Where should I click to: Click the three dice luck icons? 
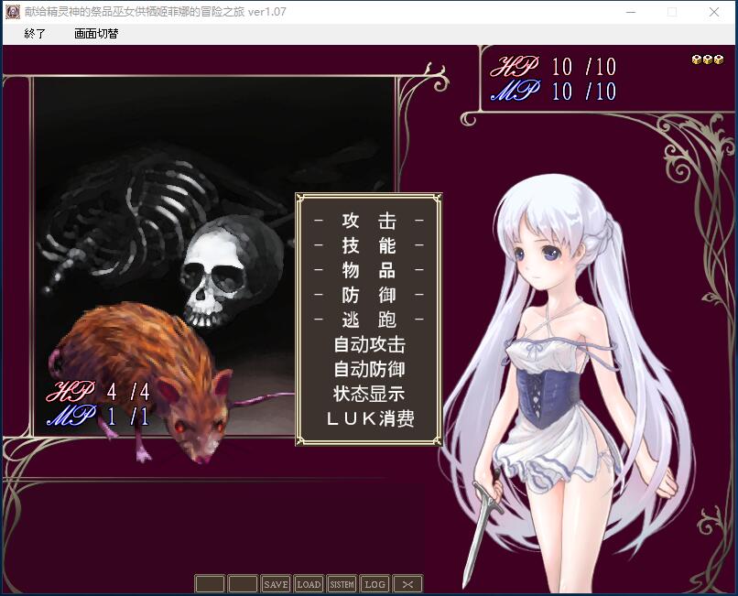(707, 60)
